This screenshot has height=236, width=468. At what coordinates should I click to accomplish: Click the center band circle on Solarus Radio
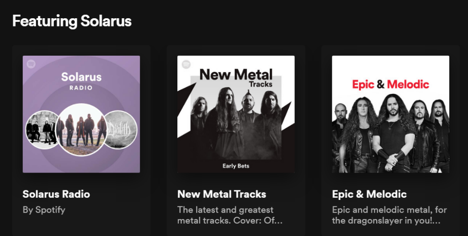(x=81, y=130)
